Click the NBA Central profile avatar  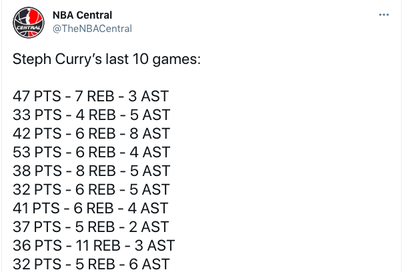29,23
